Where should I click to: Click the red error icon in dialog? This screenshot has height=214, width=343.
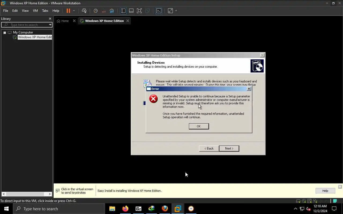tap(154, 99)
